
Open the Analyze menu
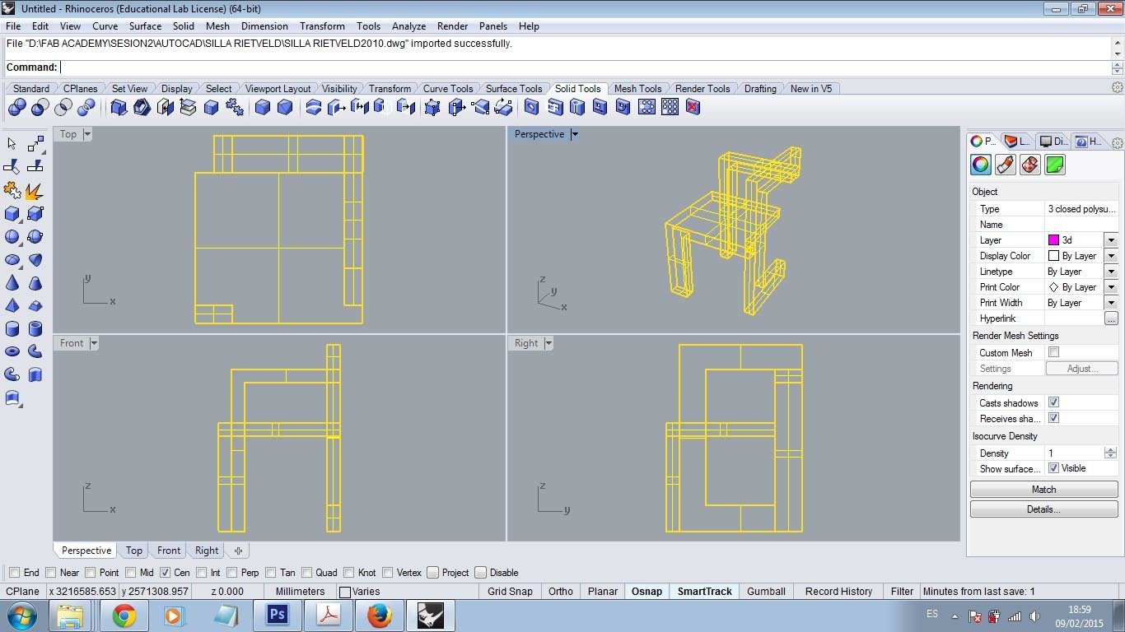click(x=408, y=26)
